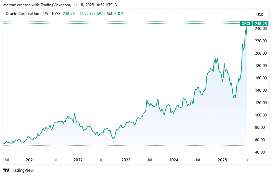Viewport: 273px width, 176px height.
Task: Open the TradingView brand text link
Action: pos(22,170)
